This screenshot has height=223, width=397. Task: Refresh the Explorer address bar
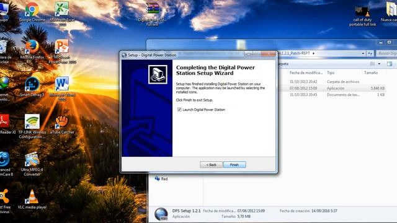pyautogui.click(x=370, y=53)
